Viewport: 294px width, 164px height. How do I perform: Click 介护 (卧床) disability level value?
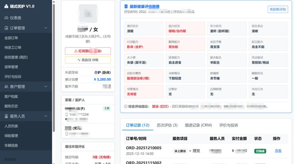tap(102, 72)
